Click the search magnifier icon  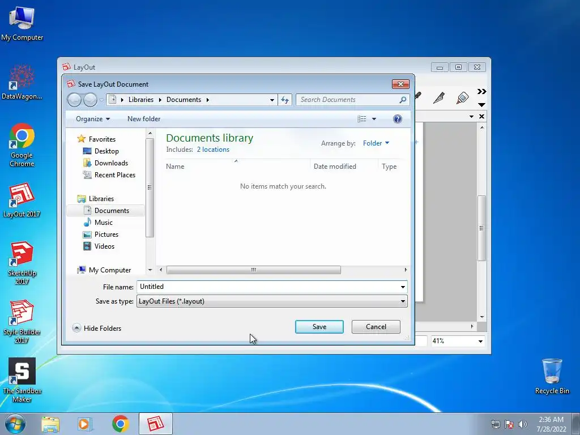tap(403, 100)
